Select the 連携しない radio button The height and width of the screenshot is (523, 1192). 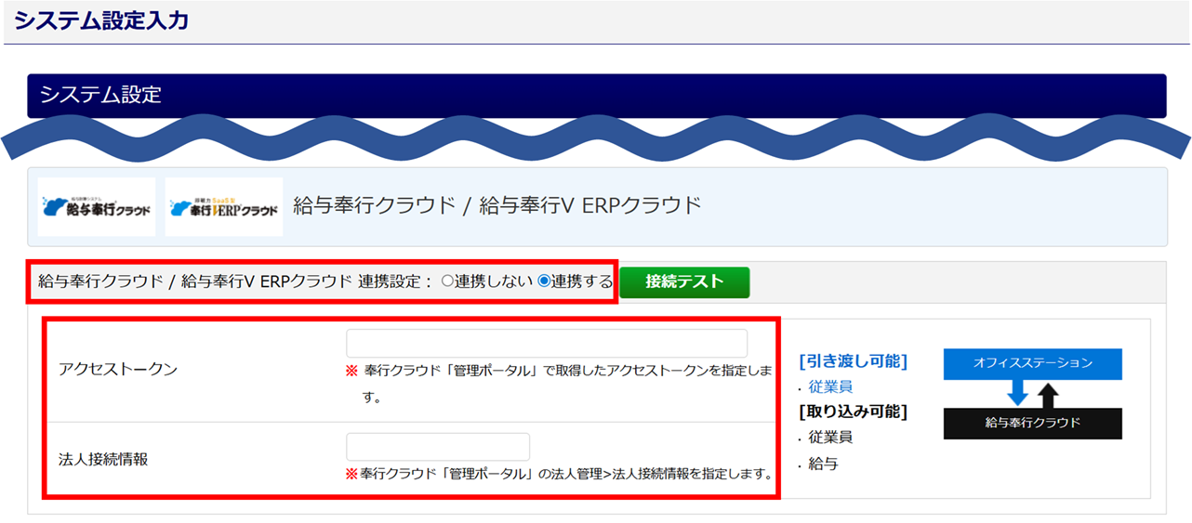point(446,281)
